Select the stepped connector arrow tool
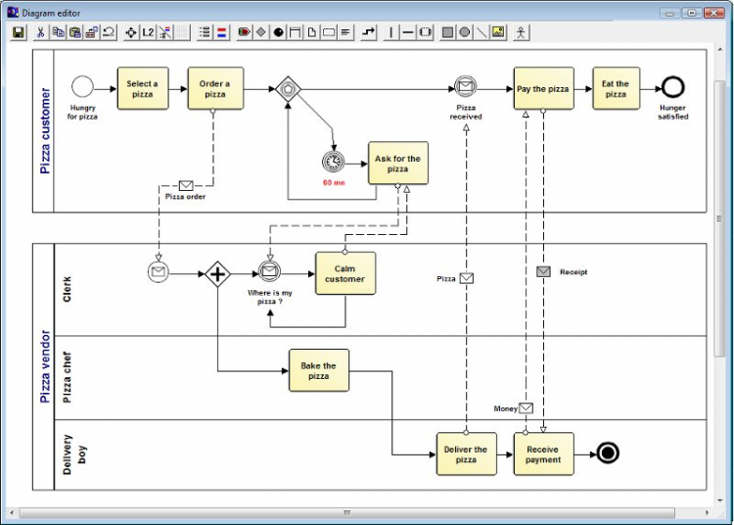Screen dimensions: 734x525 (x=369, y=32)
